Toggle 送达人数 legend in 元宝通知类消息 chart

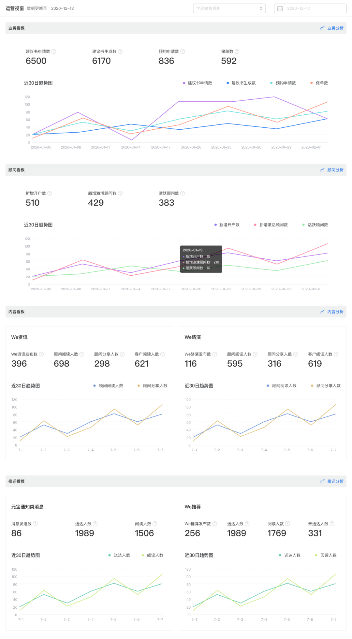(119, 555)
